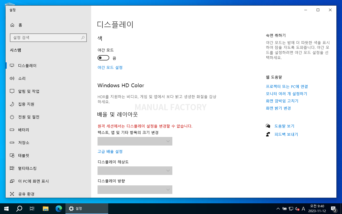
Task: Open the Windows Start menu
Action: (6, 209)
